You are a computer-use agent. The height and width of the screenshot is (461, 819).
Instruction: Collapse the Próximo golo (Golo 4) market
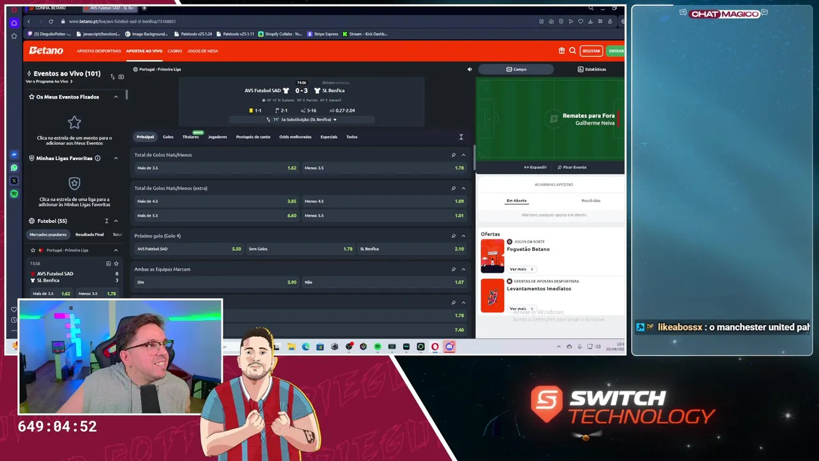(463, 236)
